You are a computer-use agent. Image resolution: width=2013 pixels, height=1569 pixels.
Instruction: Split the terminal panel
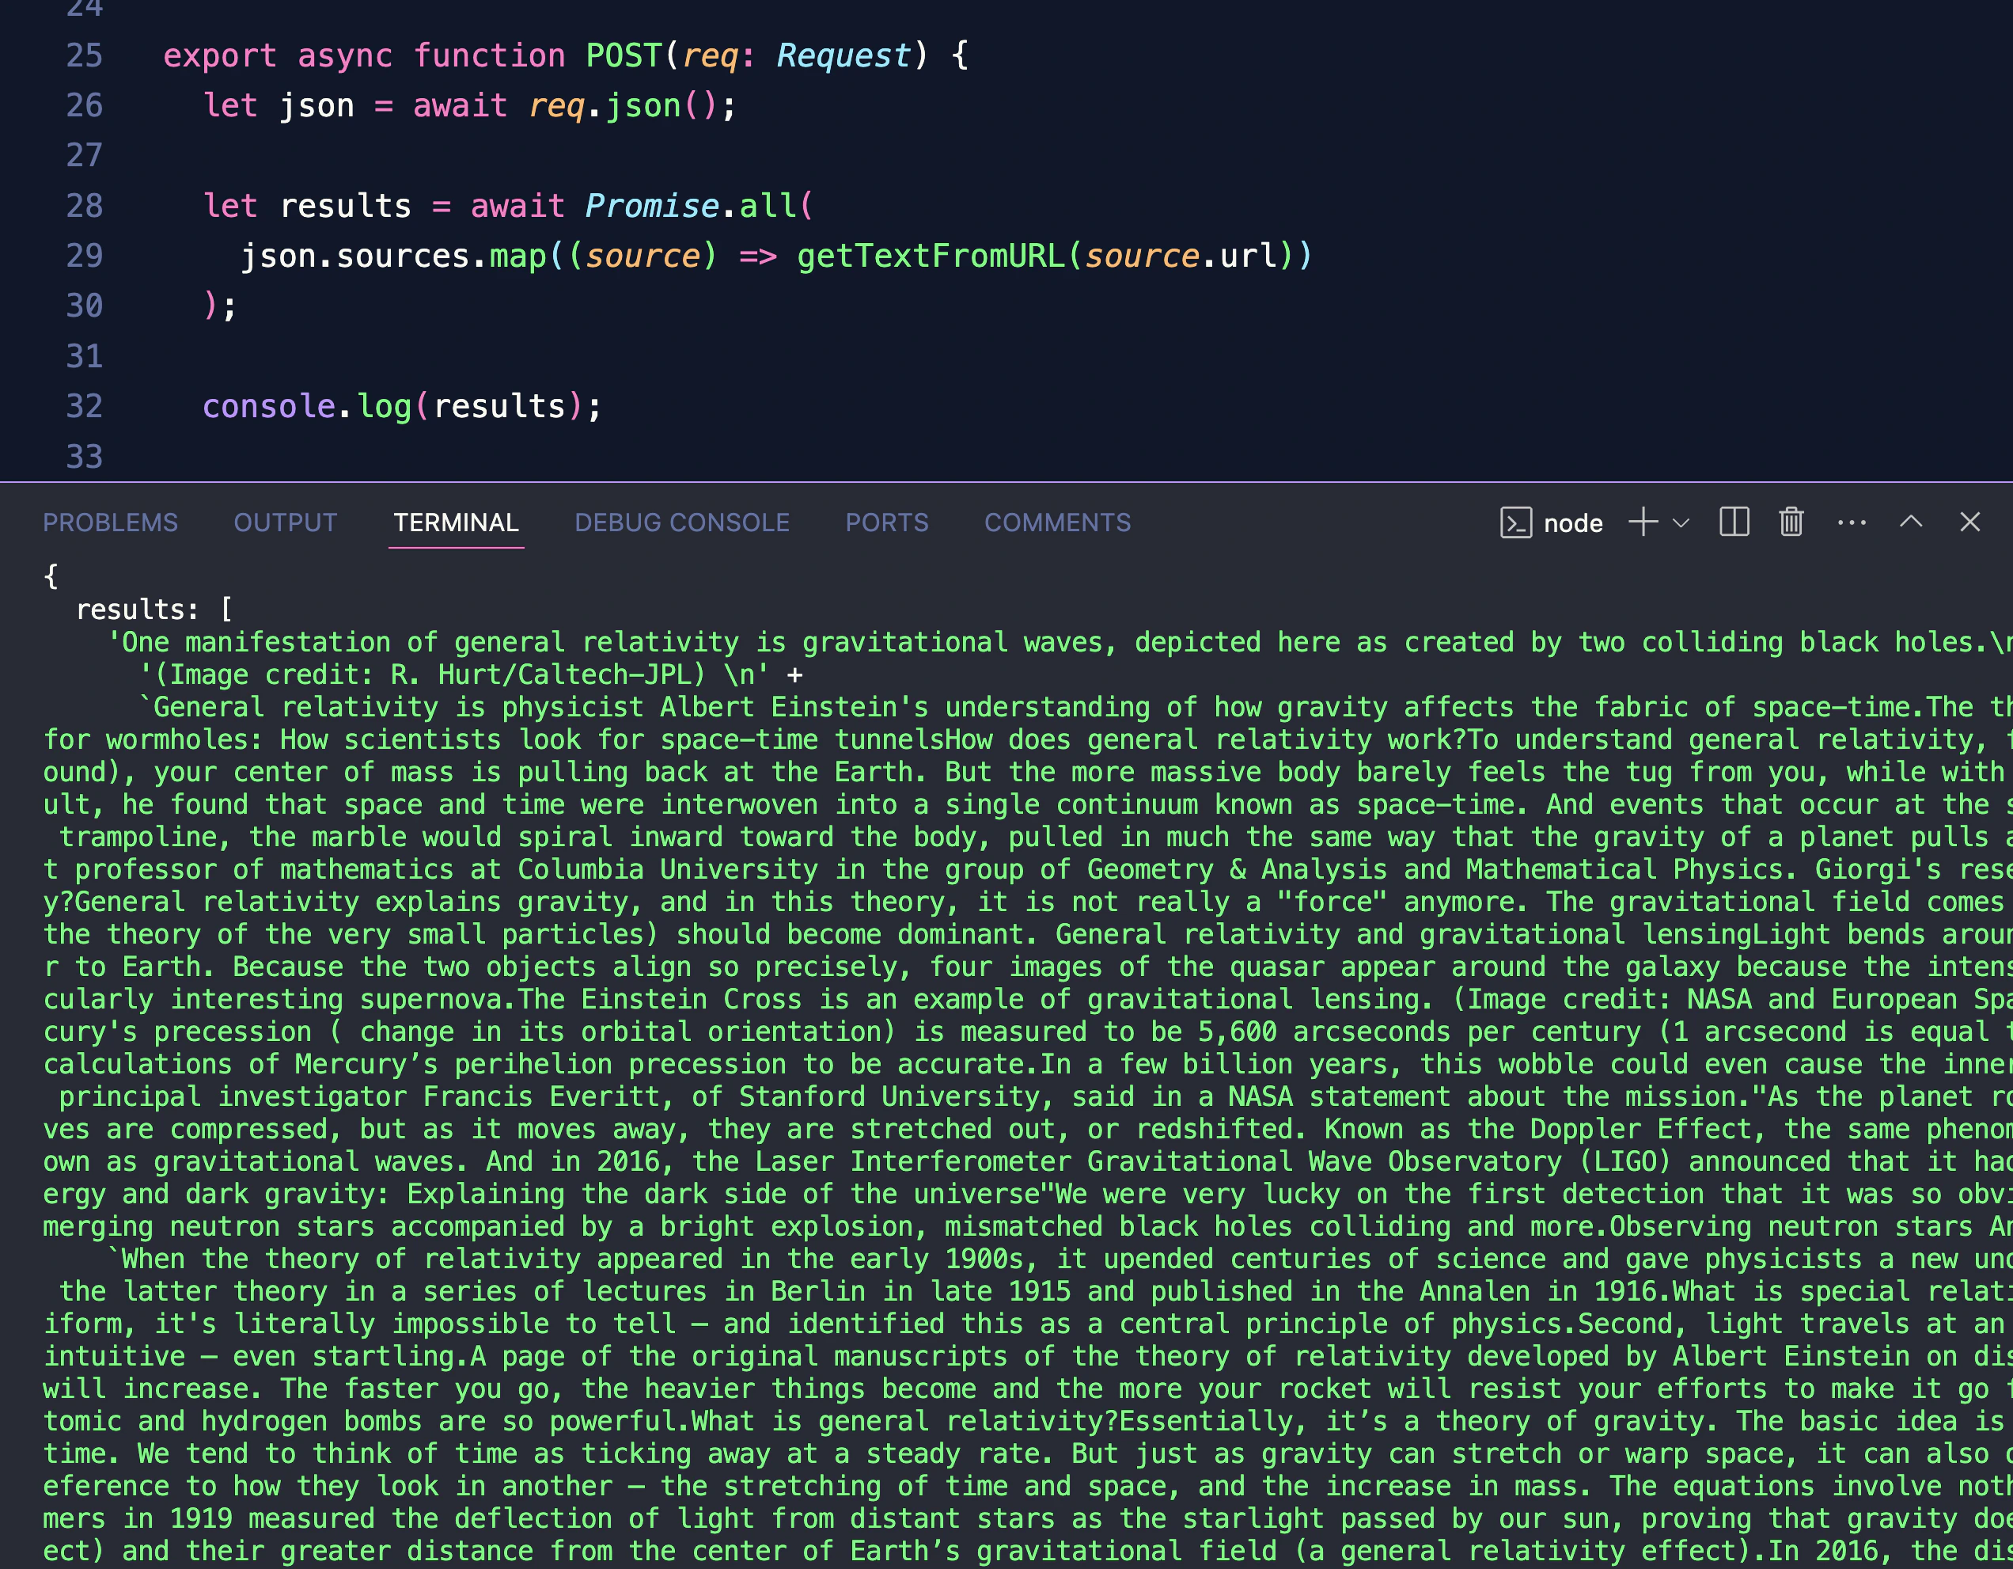(1734, 522)
